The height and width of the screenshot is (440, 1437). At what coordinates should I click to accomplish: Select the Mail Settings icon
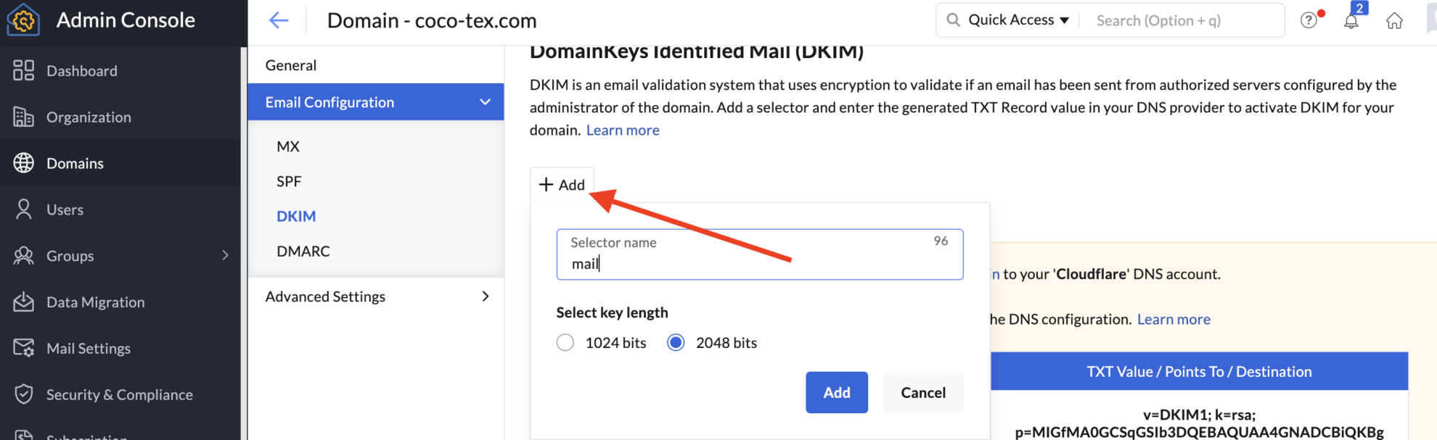[x=23, y=348]
